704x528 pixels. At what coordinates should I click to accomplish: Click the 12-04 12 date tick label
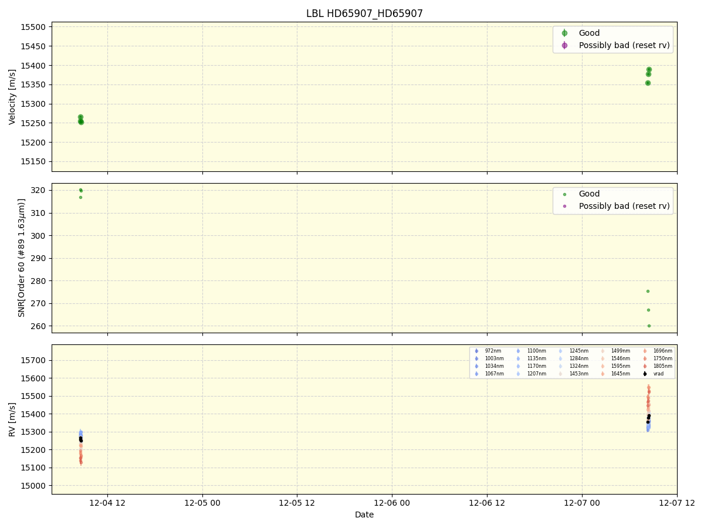[107, 503]
